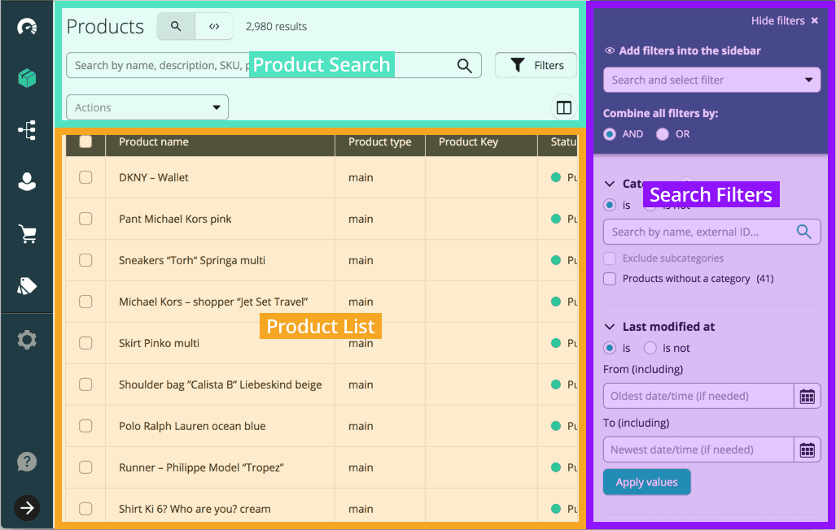The height and width of the screenshot is (530, 836).
Task: Click the Help question mark icon
Action: tap(27, 462)
